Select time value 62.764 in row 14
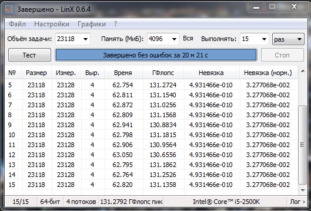The image size is (311, 211). click(x=123, y=175)
